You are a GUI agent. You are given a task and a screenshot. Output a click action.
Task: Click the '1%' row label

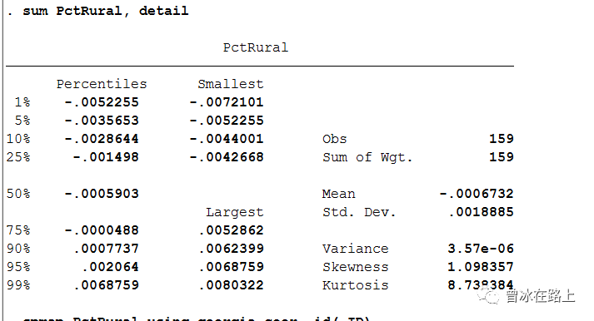point(22,102)
